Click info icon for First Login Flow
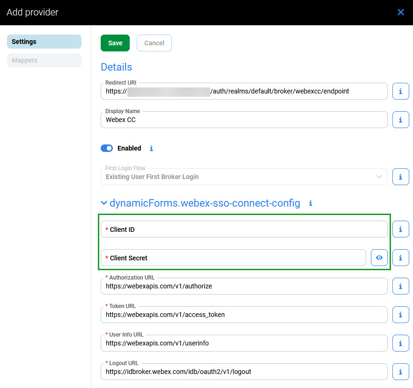Screen dimensions: 413x388 (x=400, y=177)
